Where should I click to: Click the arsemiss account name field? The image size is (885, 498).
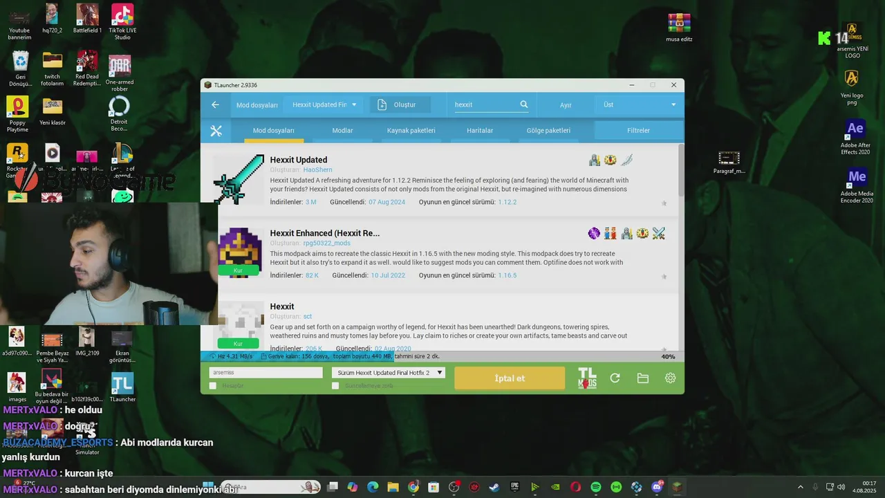click(x=265, y=373)
